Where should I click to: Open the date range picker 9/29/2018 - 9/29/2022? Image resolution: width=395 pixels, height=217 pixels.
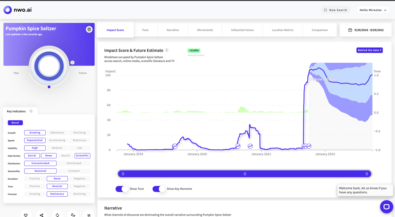366,30
